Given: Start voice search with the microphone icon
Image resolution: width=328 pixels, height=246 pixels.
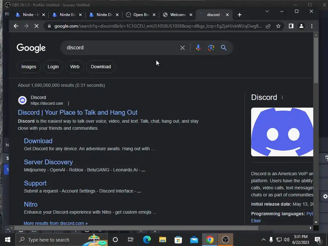Looking at the screenshot, I should tap(198, 48).
